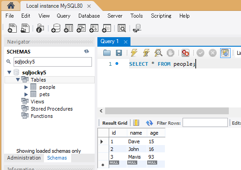
Task: Sort by the age column header
Action: click(x=156, y=133)
